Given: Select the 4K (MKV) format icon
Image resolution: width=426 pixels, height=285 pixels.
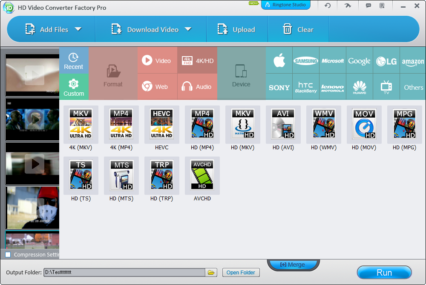Looking at the screenshot, I should [81, 125].
